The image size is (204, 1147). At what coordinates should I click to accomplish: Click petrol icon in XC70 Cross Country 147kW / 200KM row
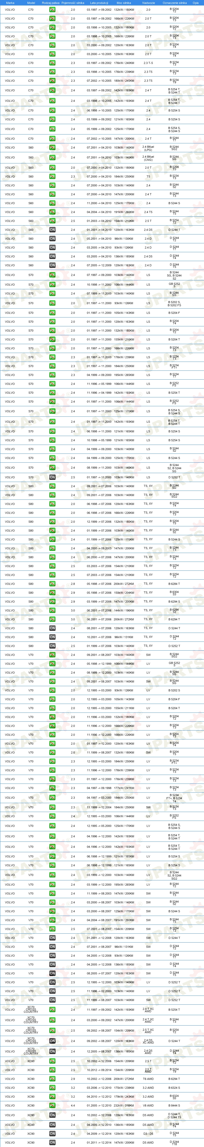coord(52,1020)
